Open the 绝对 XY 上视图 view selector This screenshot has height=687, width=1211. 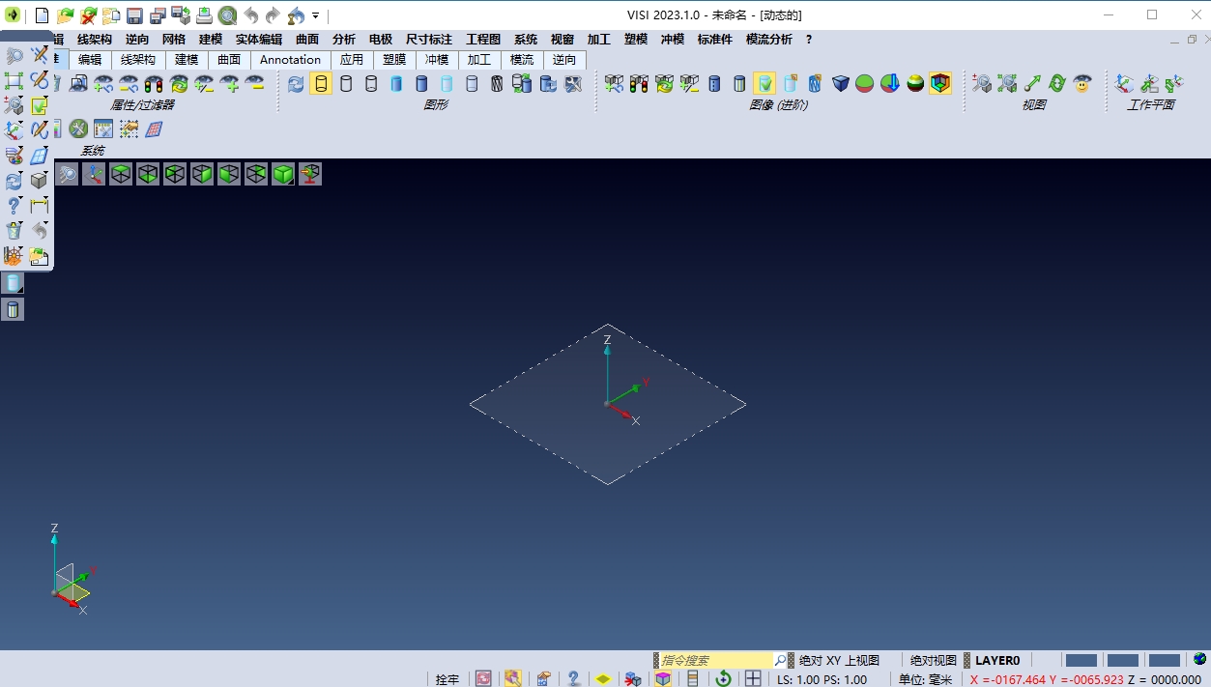(x=839, y=661)
